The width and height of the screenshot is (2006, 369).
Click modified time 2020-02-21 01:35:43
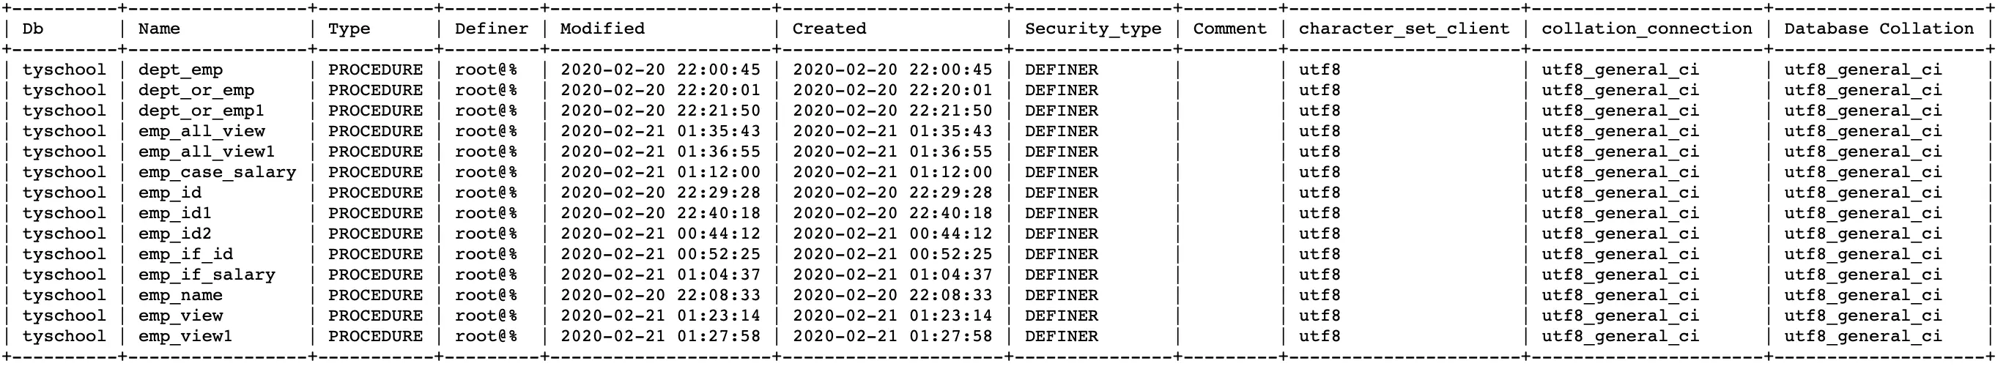660,132
